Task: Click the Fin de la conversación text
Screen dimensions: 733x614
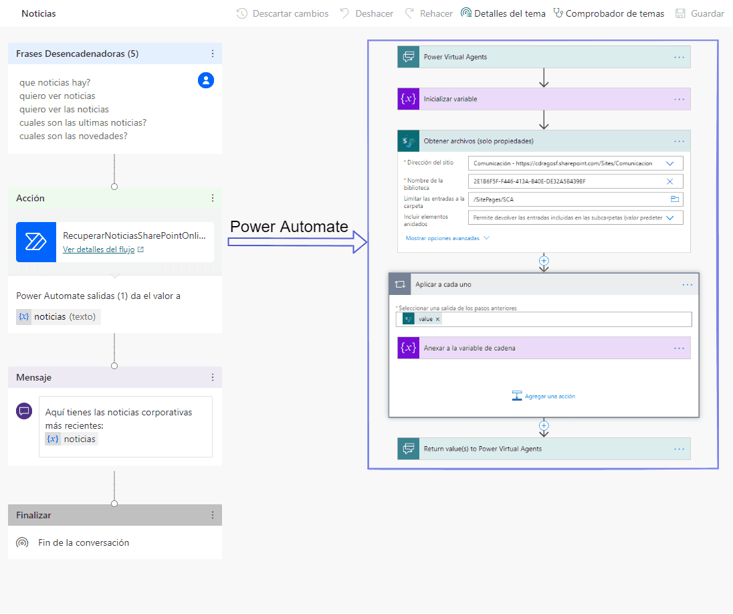Action: coord(84,542)
